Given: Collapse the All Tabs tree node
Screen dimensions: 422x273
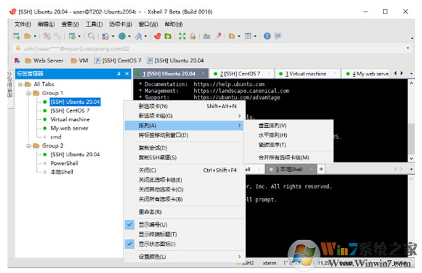Looking at the screenshot, I should 20,84.
